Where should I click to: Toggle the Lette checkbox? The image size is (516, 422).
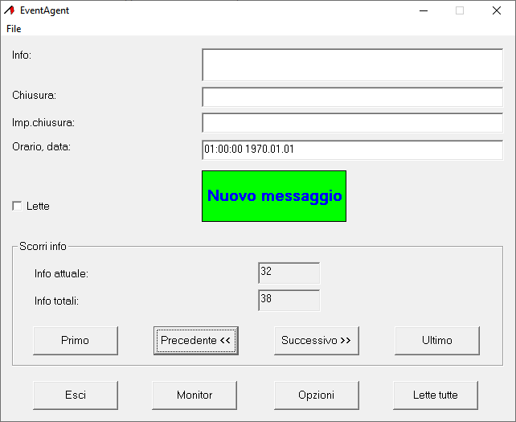click(18, 207)
